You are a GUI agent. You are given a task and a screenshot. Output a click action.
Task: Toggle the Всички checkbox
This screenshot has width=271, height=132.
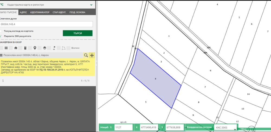click(69, 48)
